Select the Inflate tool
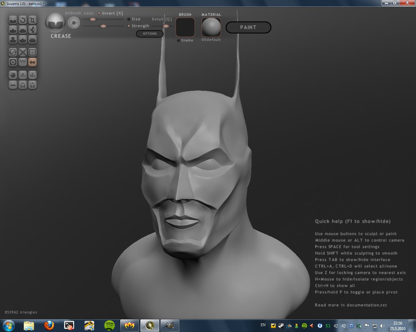The image size is (416, 332). coord(13,40)
